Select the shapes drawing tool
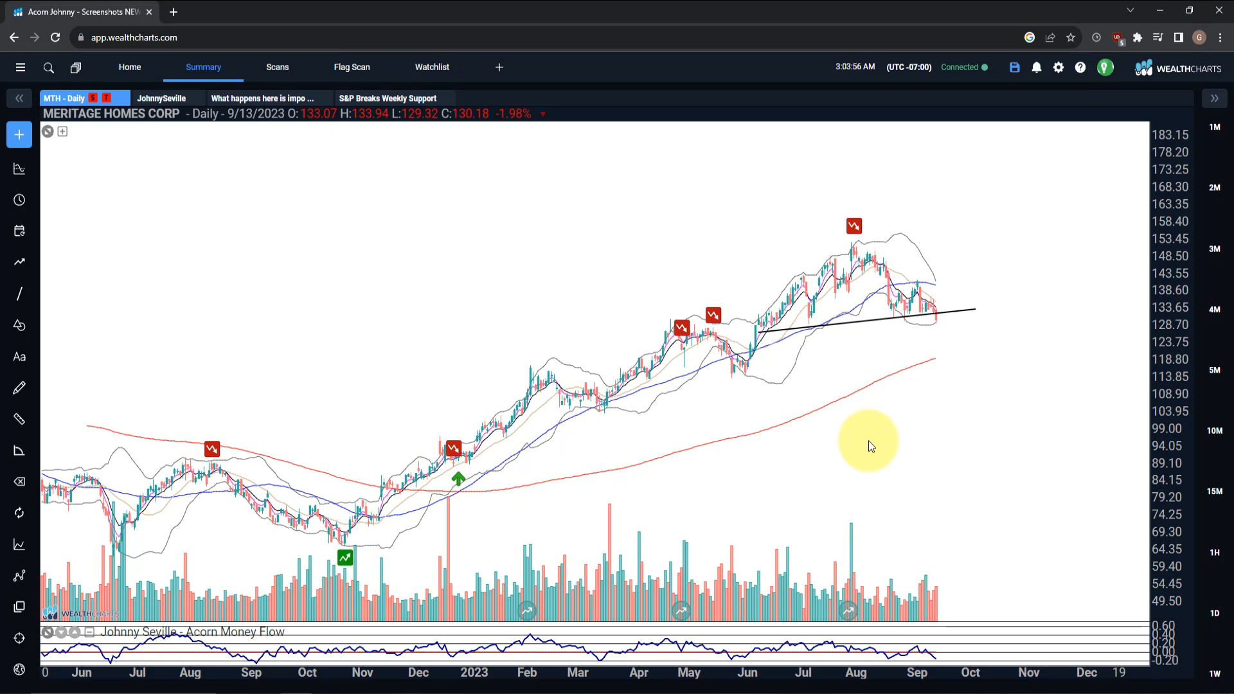This screenshot has height=694, width=1234. pyautogui.click(x=19, y=325)
